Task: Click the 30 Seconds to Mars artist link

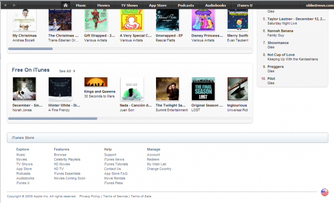Action: tap(99, 96)
